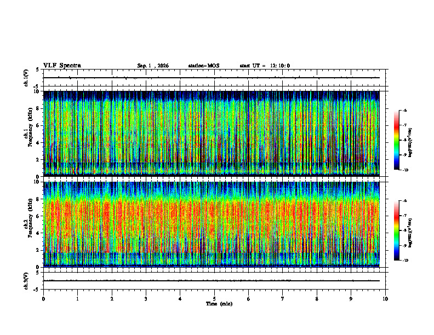Click the ch.3(V) waveform trace
Screen dimensions: 434x335
211,281
